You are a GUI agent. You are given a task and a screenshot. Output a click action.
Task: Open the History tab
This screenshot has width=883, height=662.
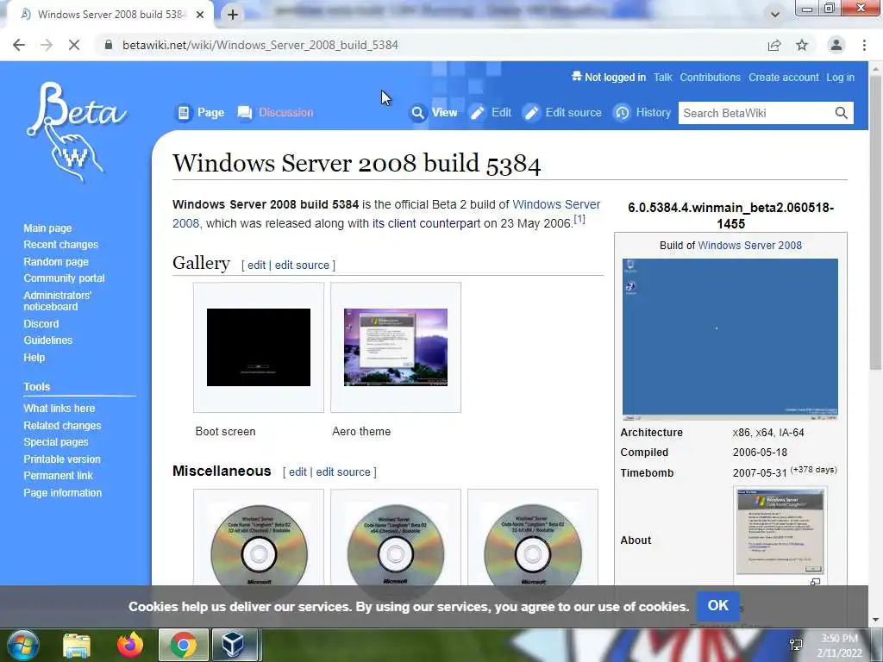pos(642,113)
